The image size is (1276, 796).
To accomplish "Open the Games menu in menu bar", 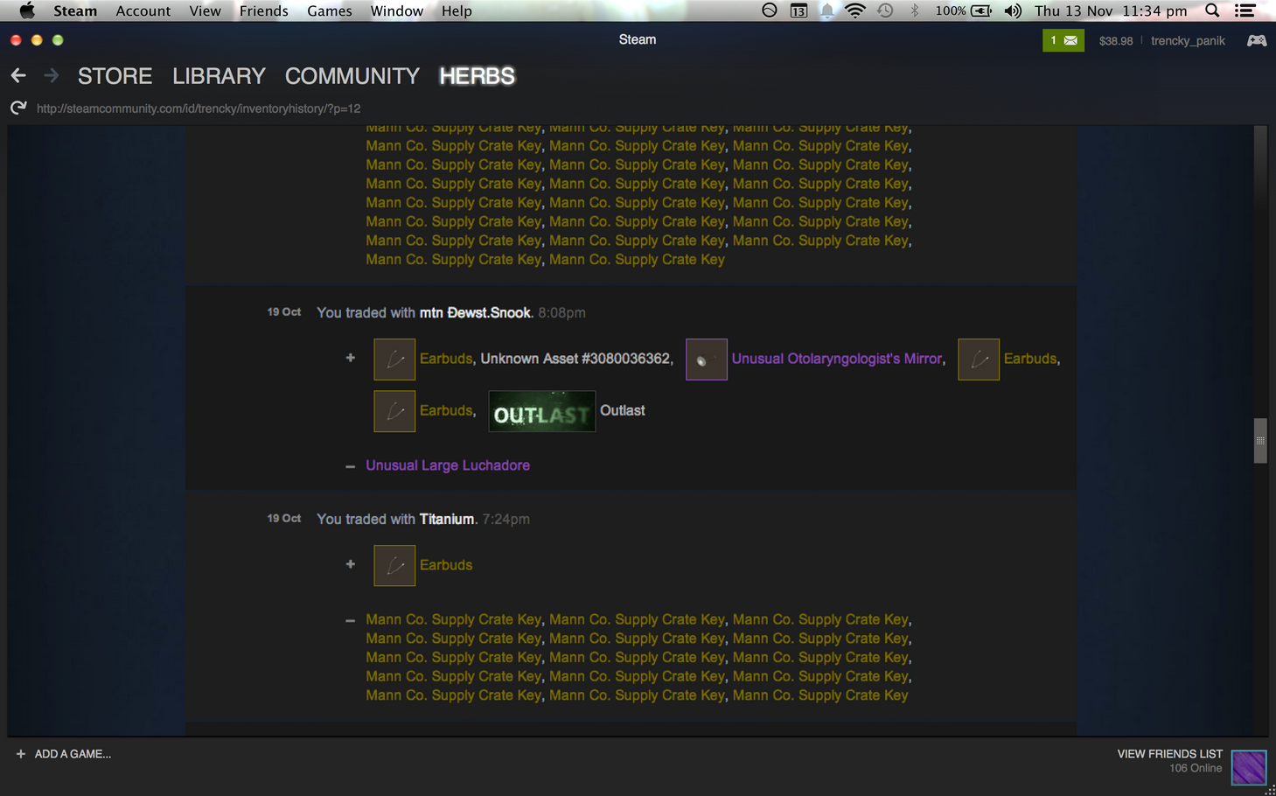I will tap(329, 10).
